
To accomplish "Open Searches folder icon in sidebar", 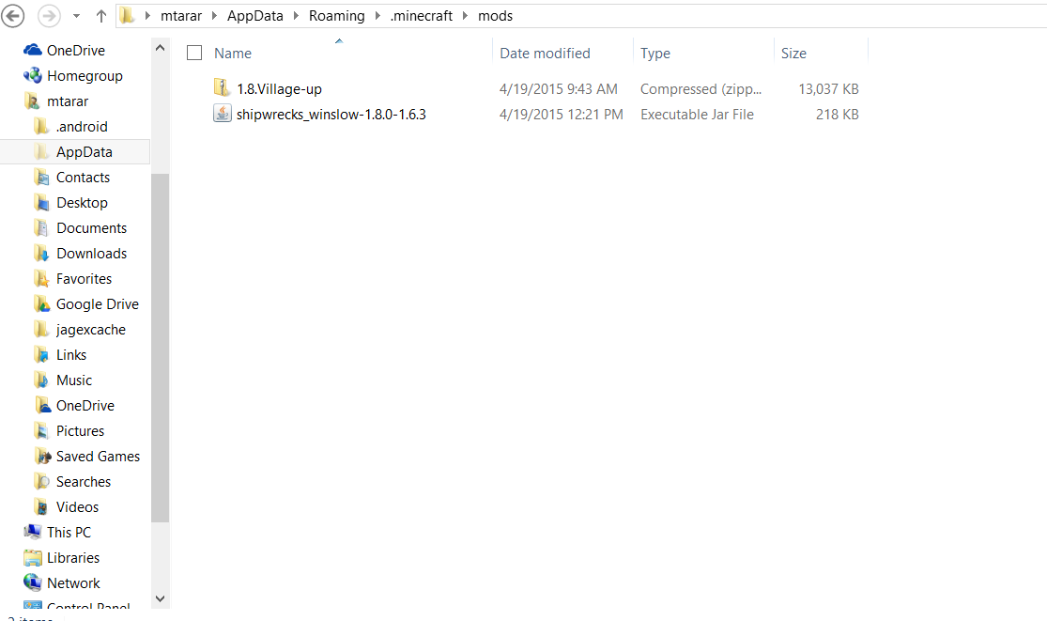I will pyautogui.click(x=41, y=482).
